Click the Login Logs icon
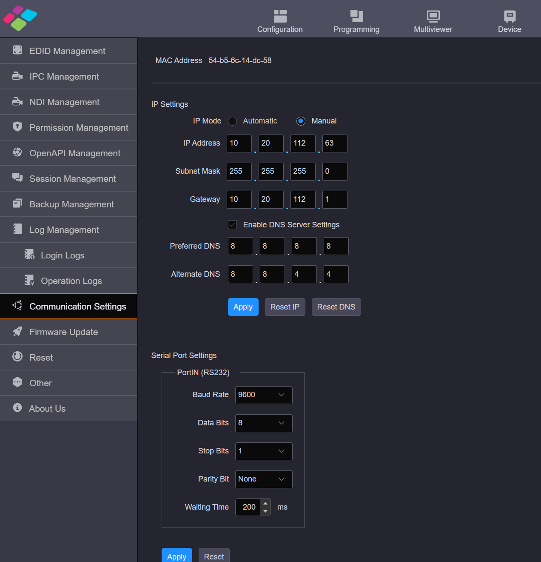The width and height of the screenshot is (541, 562). 29,255
